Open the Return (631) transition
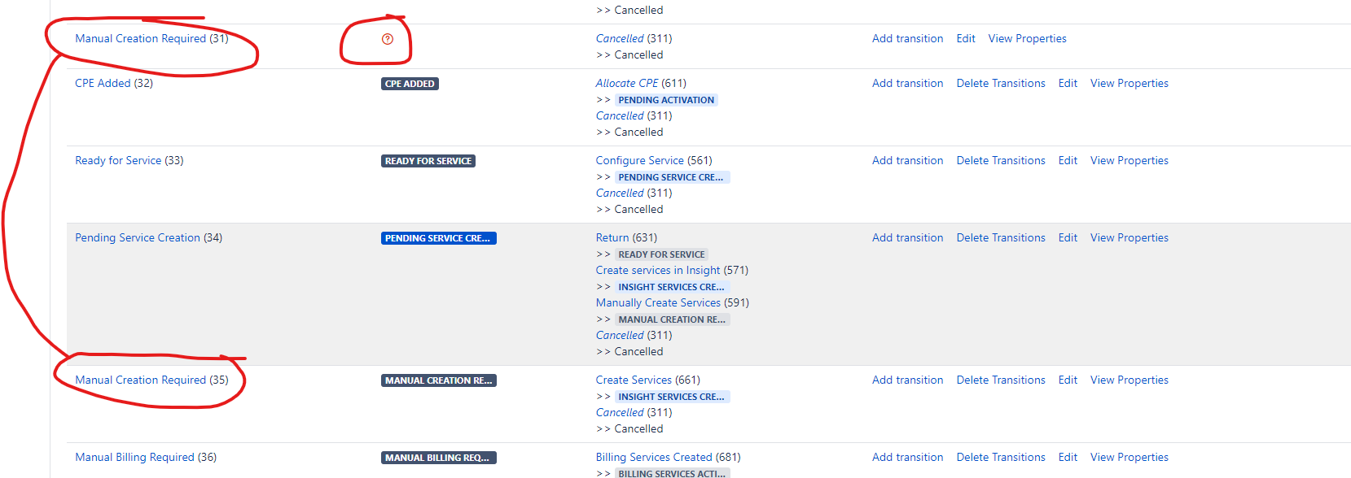This screenshot has width=1351, height=478. [612, 237]
